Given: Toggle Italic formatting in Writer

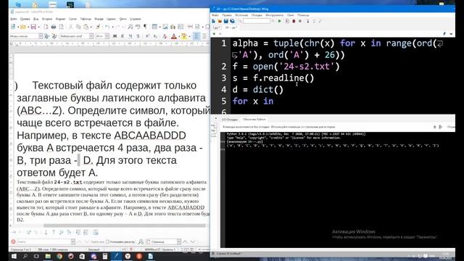Looking at the screenshot, I should tap(123, 36).
